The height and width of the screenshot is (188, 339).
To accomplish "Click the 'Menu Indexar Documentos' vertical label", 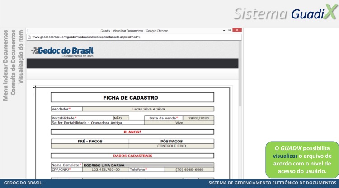I will tap(5, 65).
